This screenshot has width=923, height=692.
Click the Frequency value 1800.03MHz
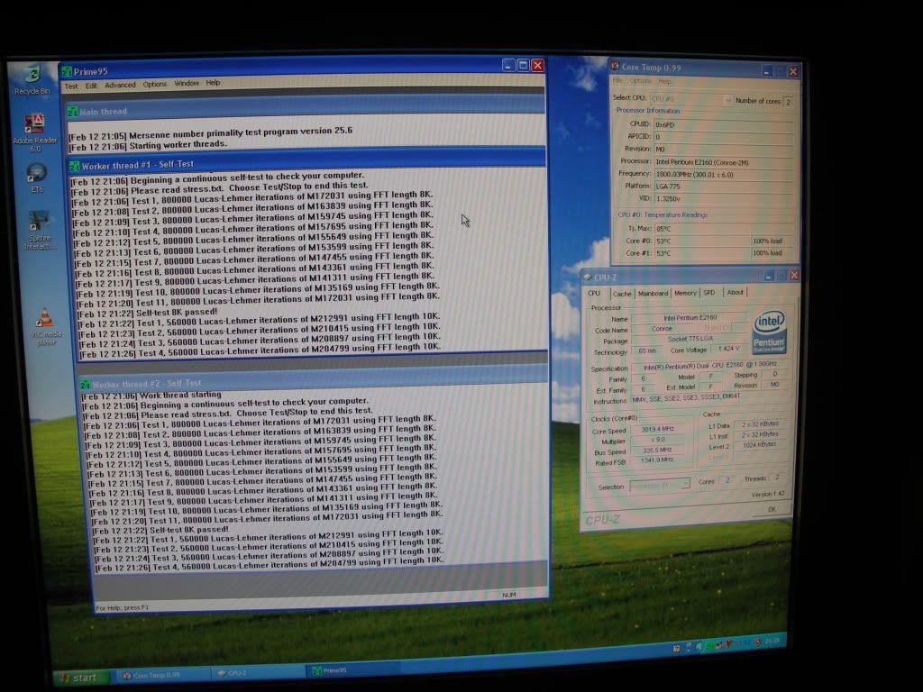724,174
